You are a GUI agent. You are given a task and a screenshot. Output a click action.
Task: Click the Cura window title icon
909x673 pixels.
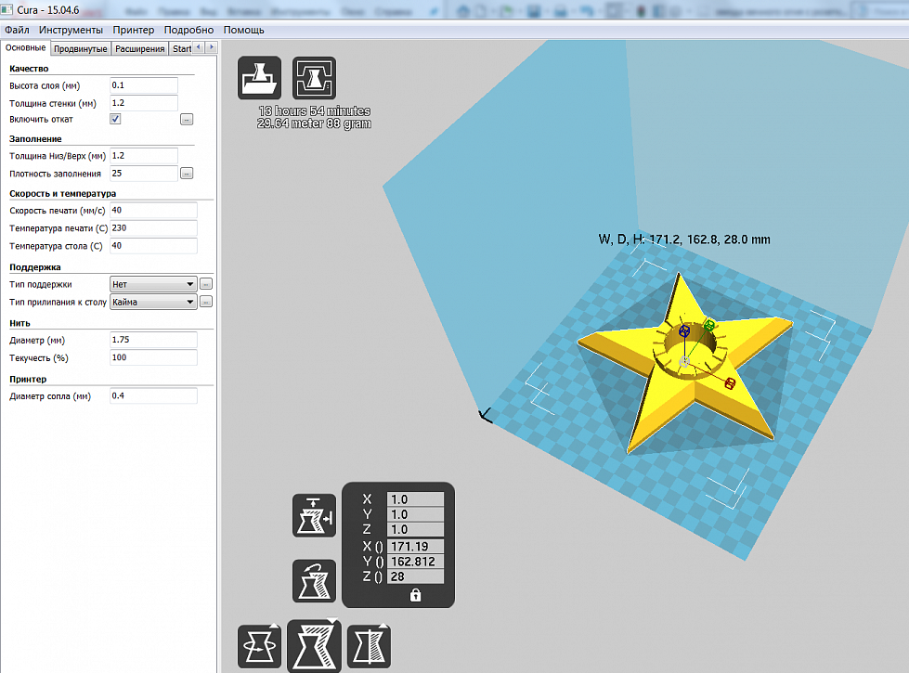tap(6, 10)
